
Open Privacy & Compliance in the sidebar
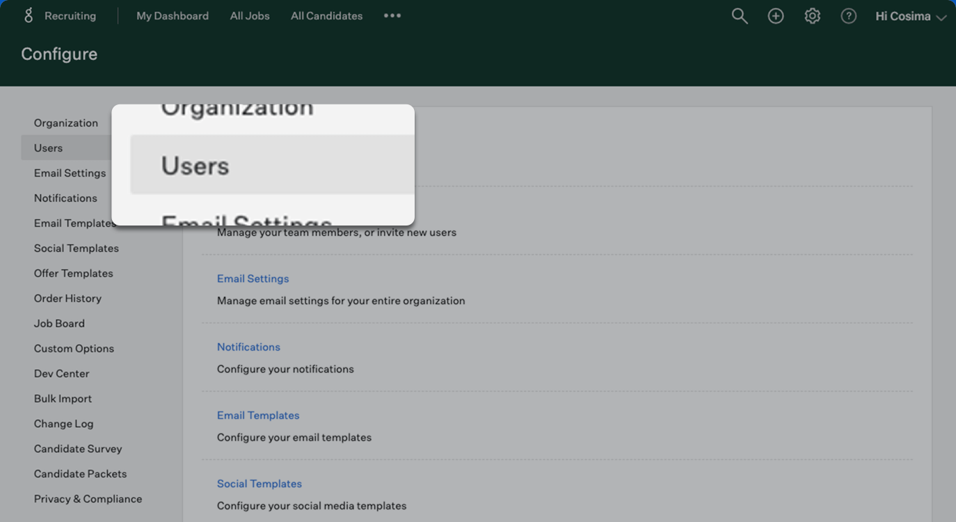pos(88,498)
